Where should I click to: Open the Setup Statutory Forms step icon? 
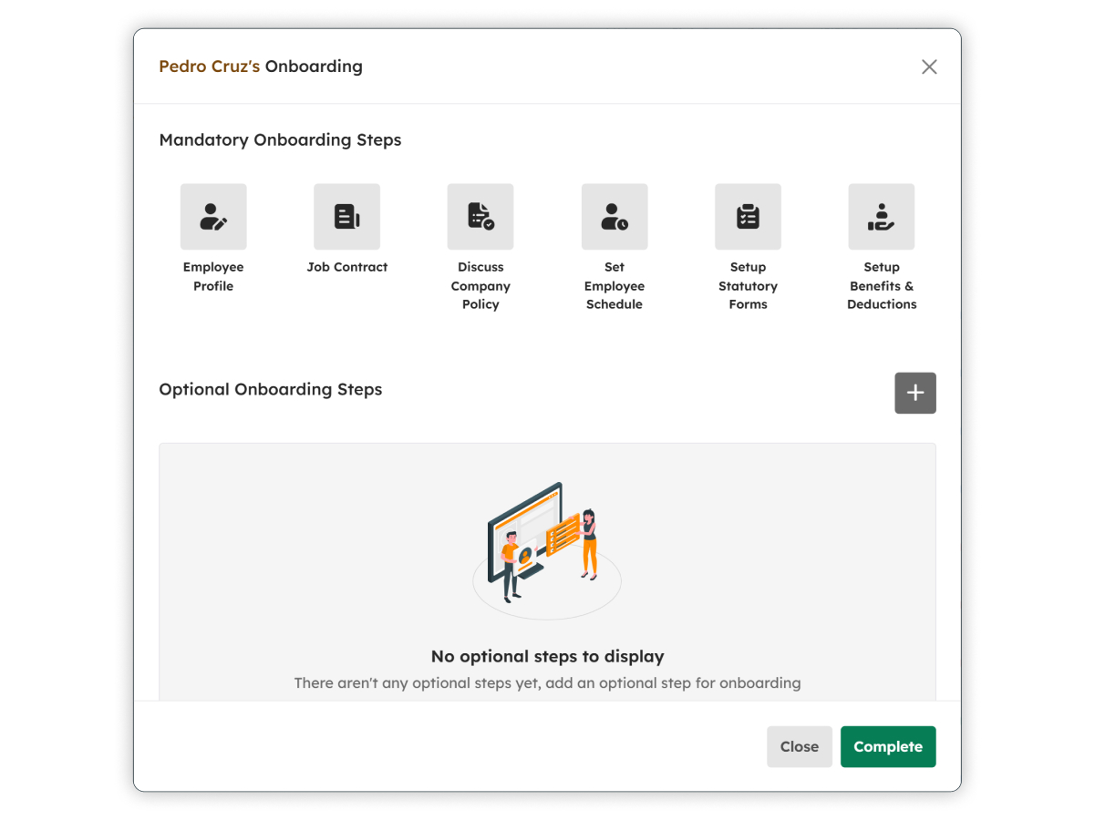click(x=749, y=217)
